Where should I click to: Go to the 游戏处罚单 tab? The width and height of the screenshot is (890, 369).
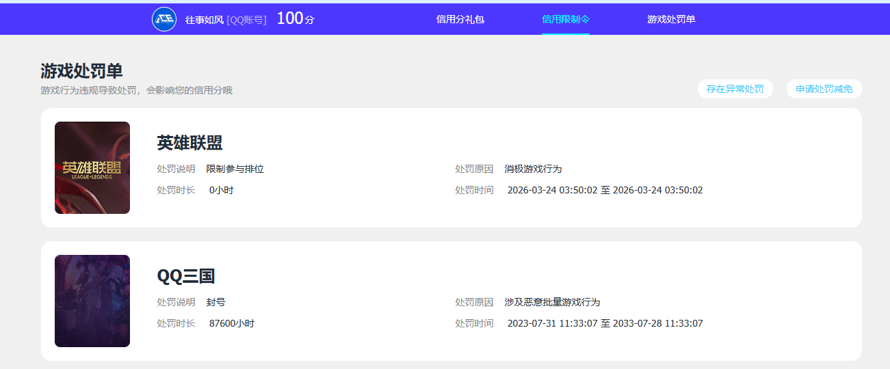coord(671,19)
